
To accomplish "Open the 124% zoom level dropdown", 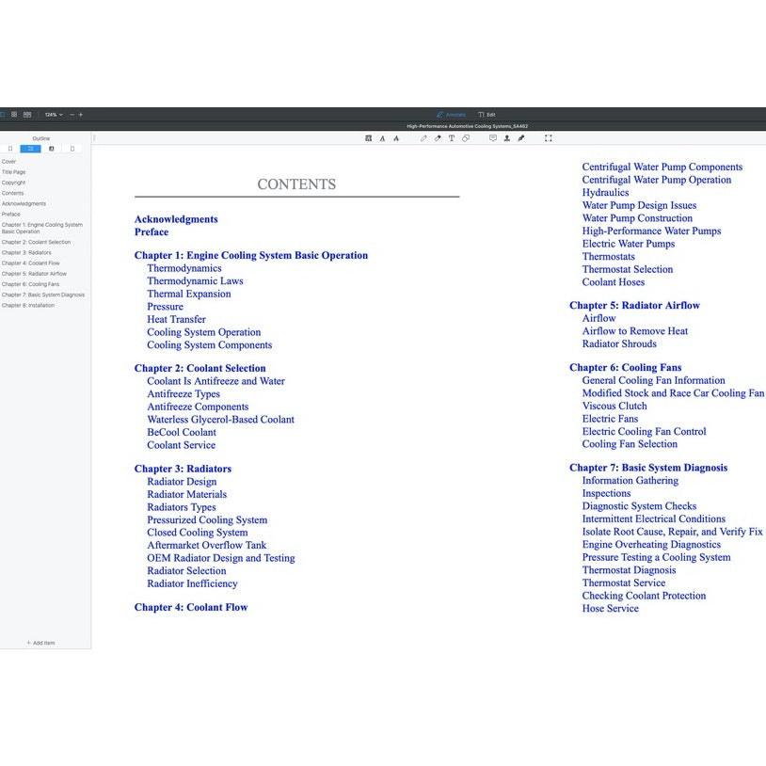I will coord(54,115).
